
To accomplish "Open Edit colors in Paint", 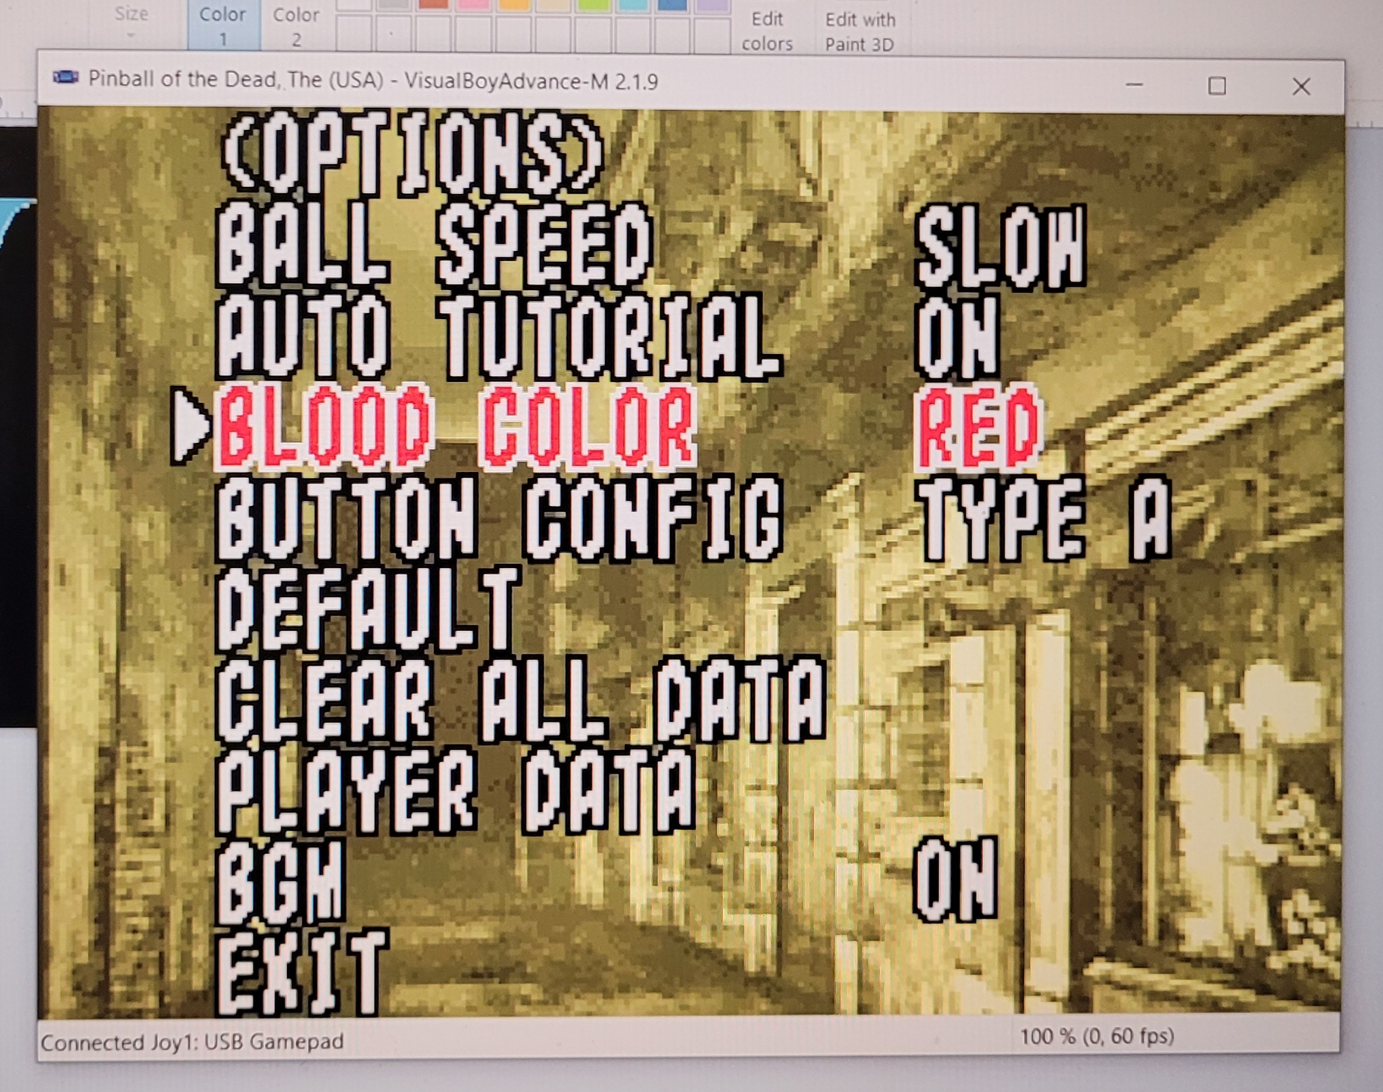I will click(x=767, y=30).
